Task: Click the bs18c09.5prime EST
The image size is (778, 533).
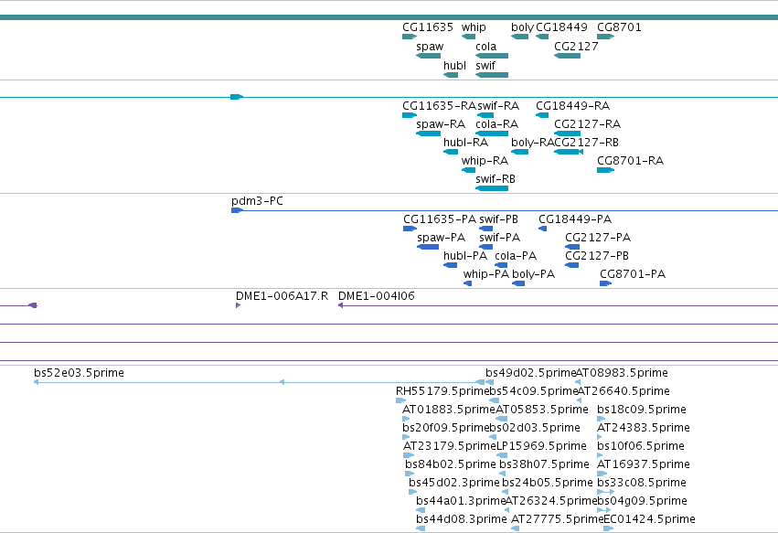Action: click(601, 419)
